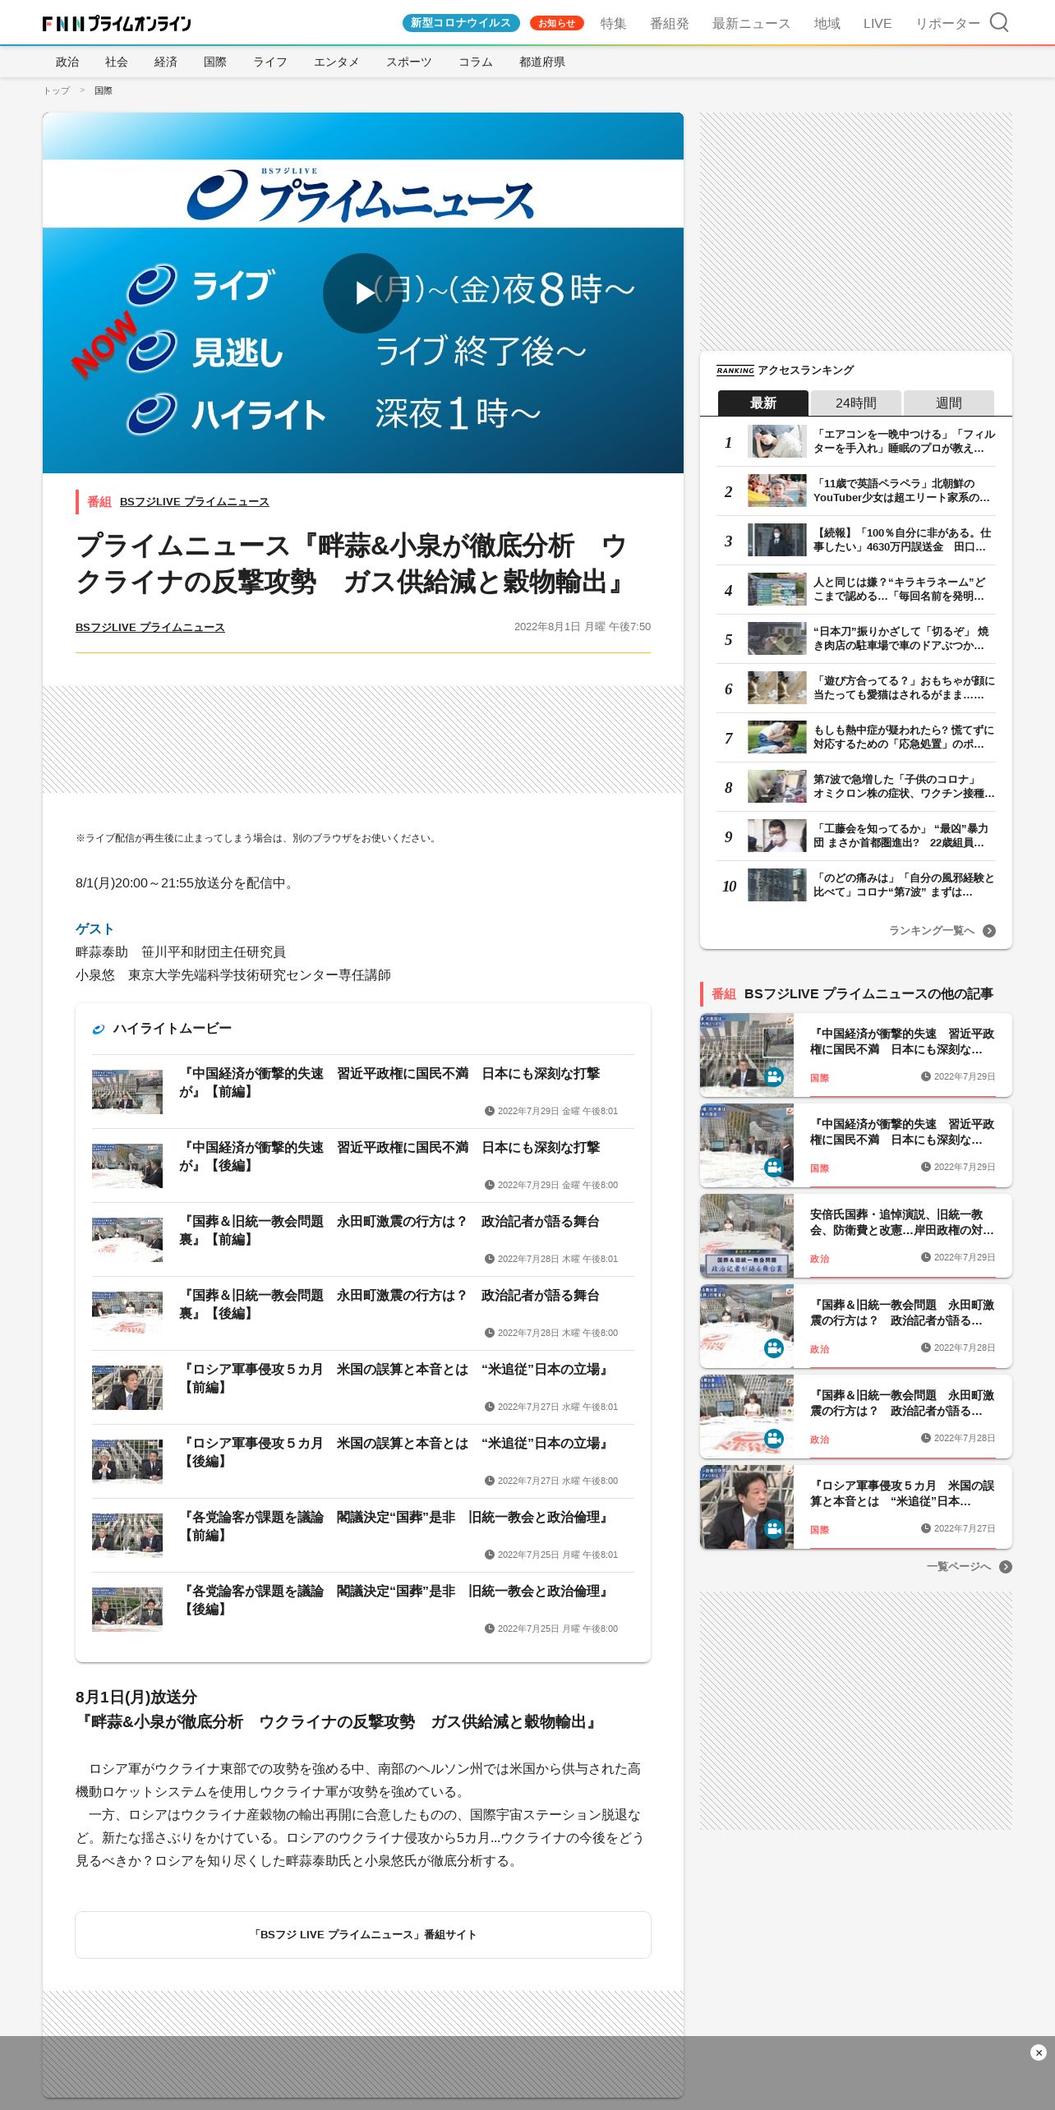This screenshot has height=2110, width=1055.
Task: Click トップ breadcrumb link
Action: click(57, 90)
